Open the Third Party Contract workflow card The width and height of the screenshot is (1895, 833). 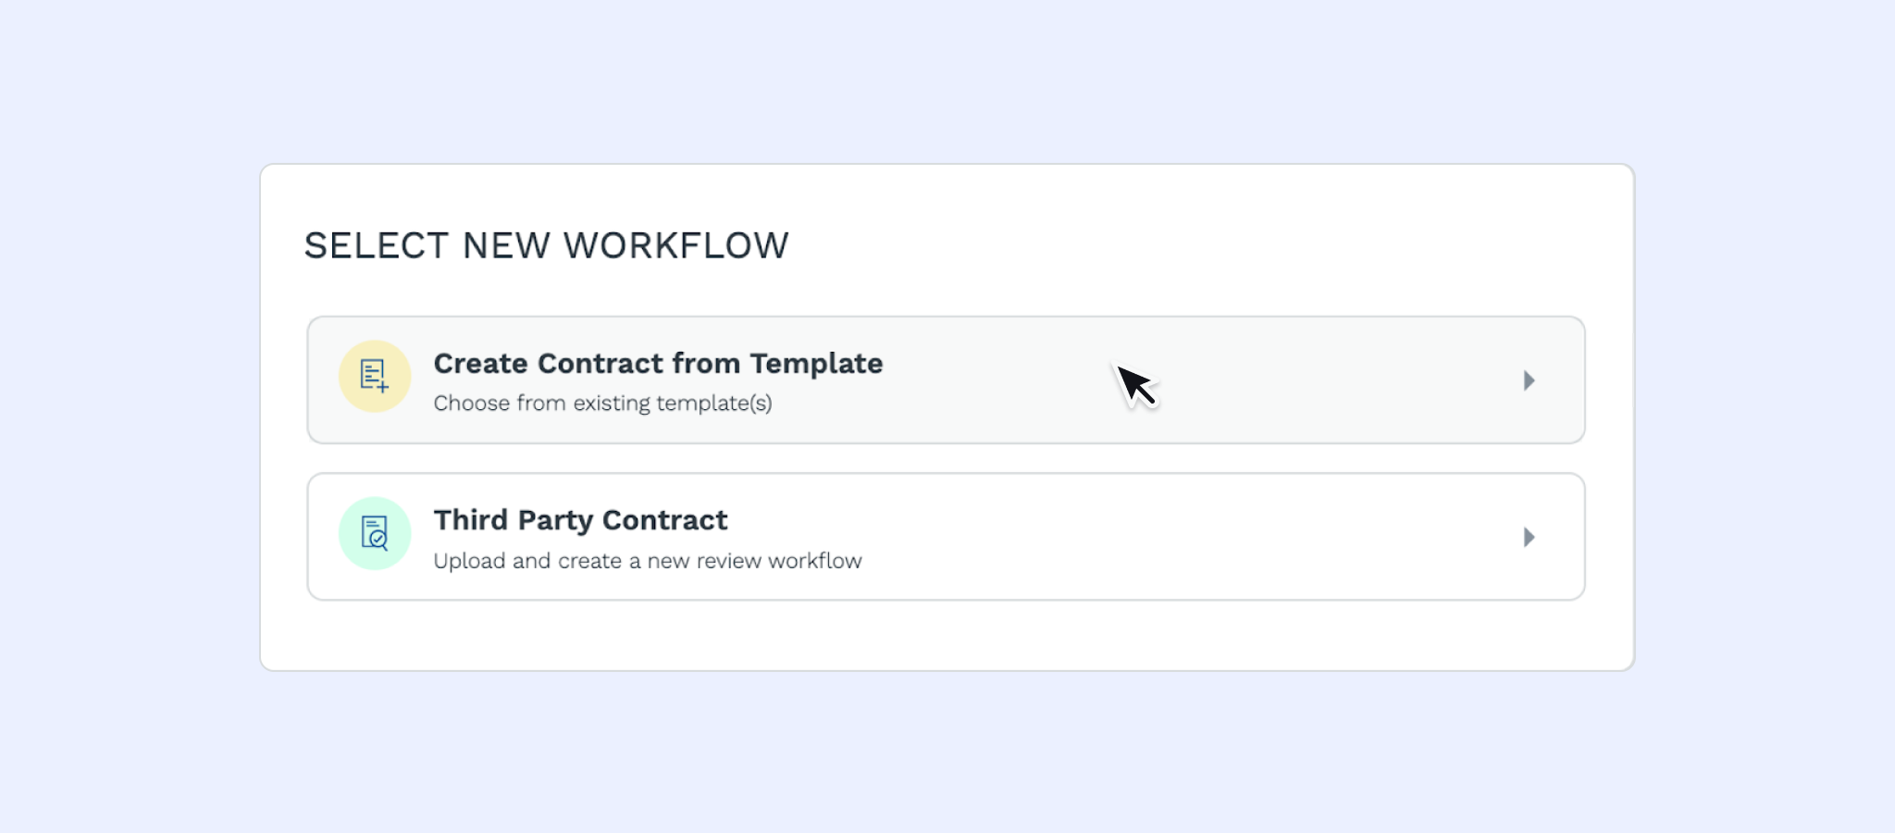[946, 537]
